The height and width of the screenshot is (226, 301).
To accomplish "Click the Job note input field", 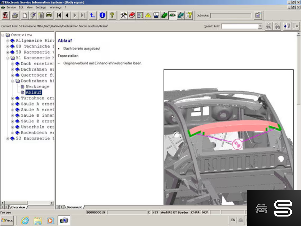I will (x=231, y=16).
